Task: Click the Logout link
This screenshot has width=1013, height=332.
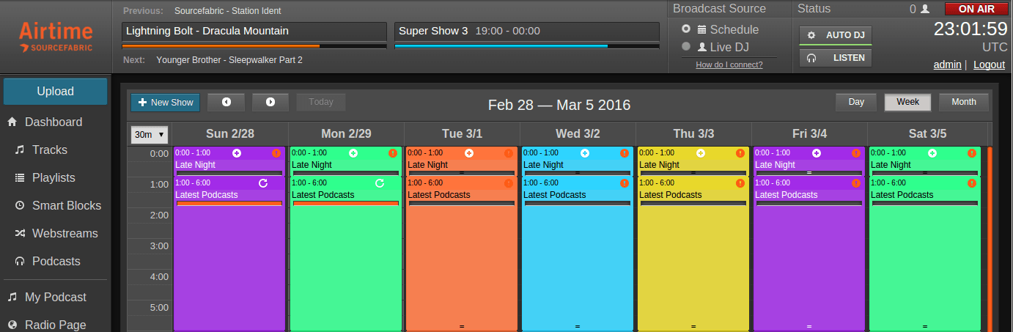Action: [x=989, y=64]
